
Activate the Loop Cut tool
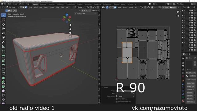pos(3,69)
